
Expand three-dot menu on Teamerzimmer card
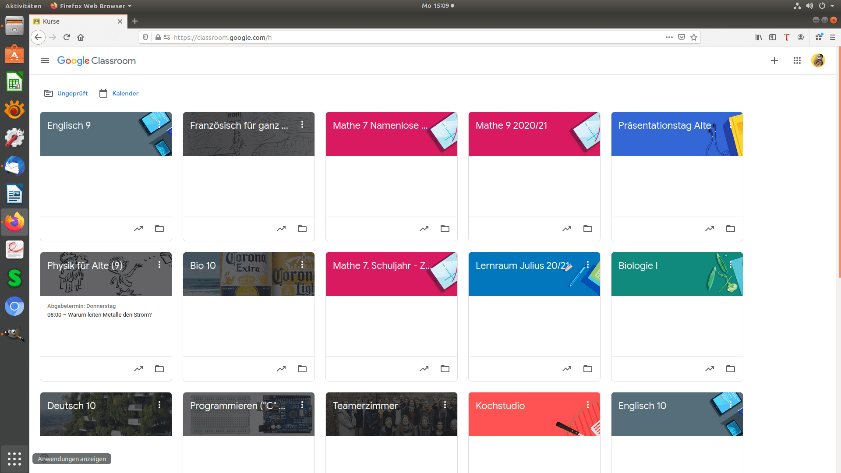(445, 405)
